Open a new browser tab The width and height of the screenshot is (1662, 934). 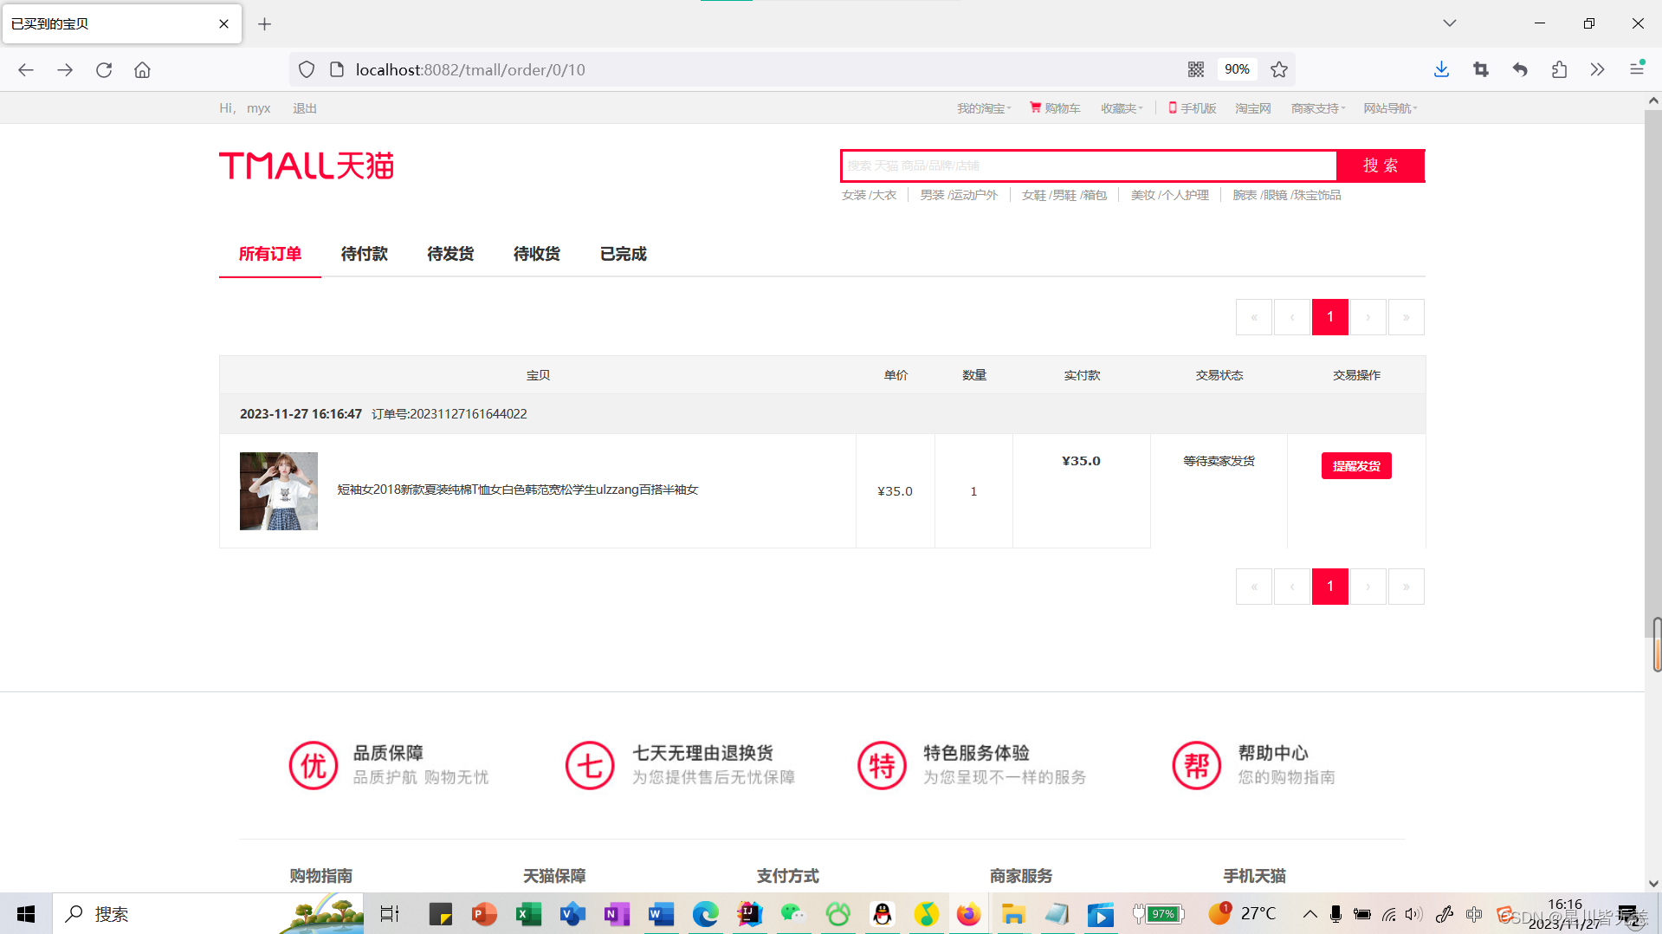(265, 24)
